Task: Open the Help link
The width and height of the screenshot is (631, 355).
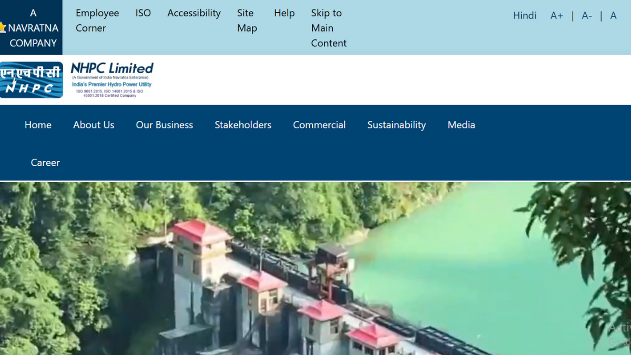Action: [x=284, y=13]
